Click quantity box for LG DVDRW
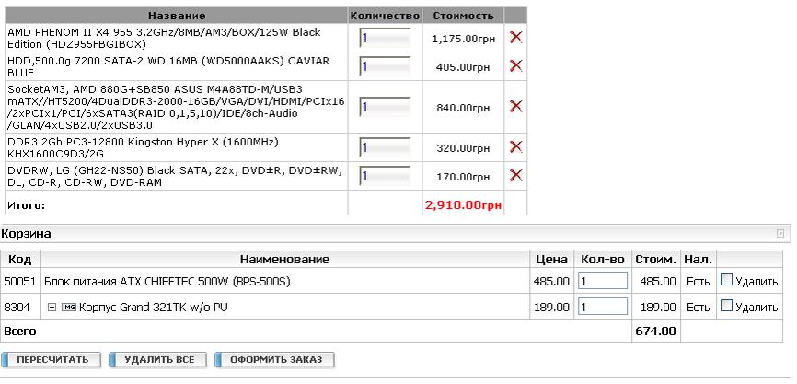The height and width of the screenshot is (384, 797). (x=386, y=174)
